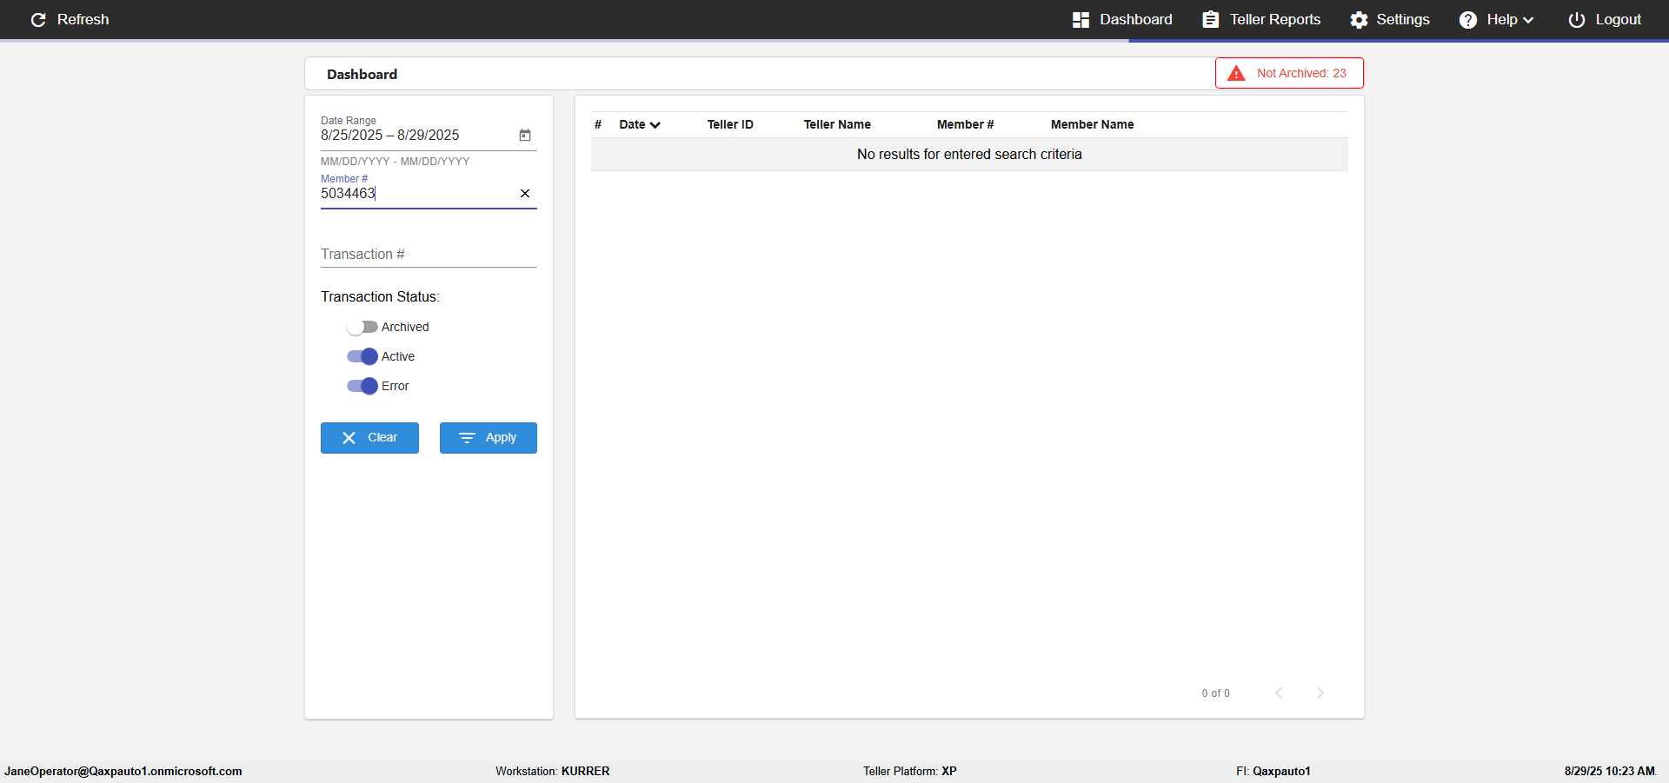
Task: Click the JaneOperator email in status bar
Action: pos(123,771)
